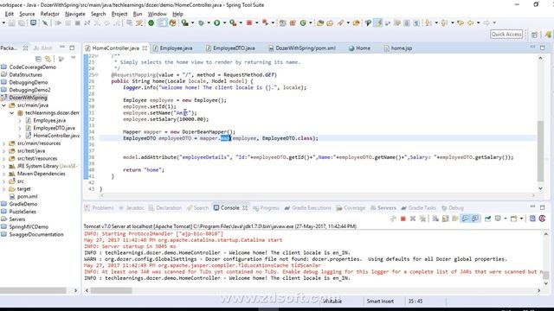Open Package Explorer View Menu triangle

coord(73,58)
